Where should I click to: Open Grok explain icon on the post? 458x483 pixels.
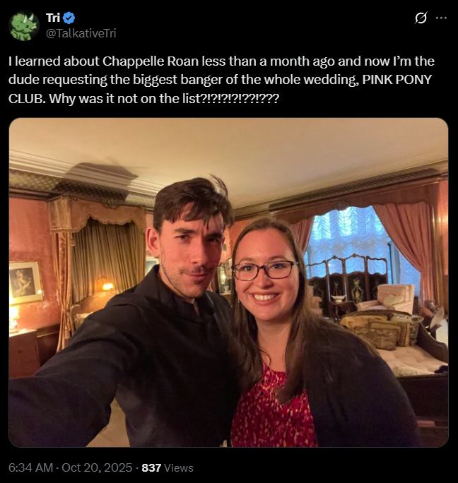click(x=421, y=18)
